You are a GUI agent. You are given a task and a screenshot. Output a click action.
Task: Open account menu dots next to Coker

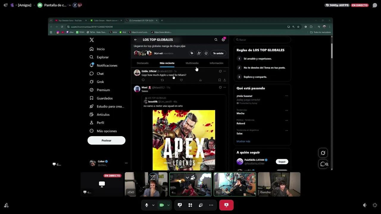pos(126,163)
